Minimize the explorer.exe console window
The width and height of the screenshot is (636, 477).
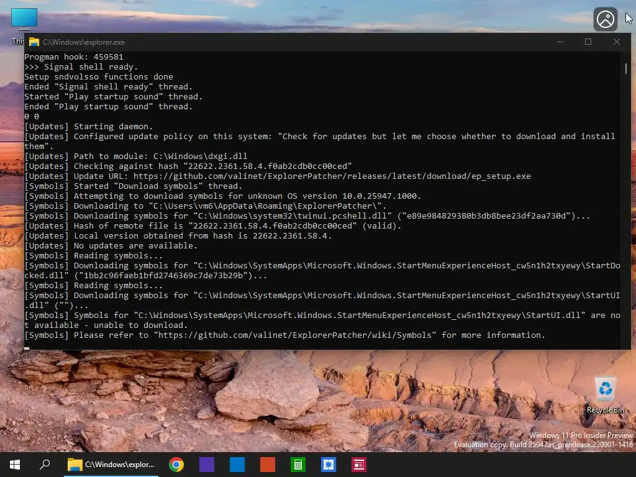pos(560,42)
